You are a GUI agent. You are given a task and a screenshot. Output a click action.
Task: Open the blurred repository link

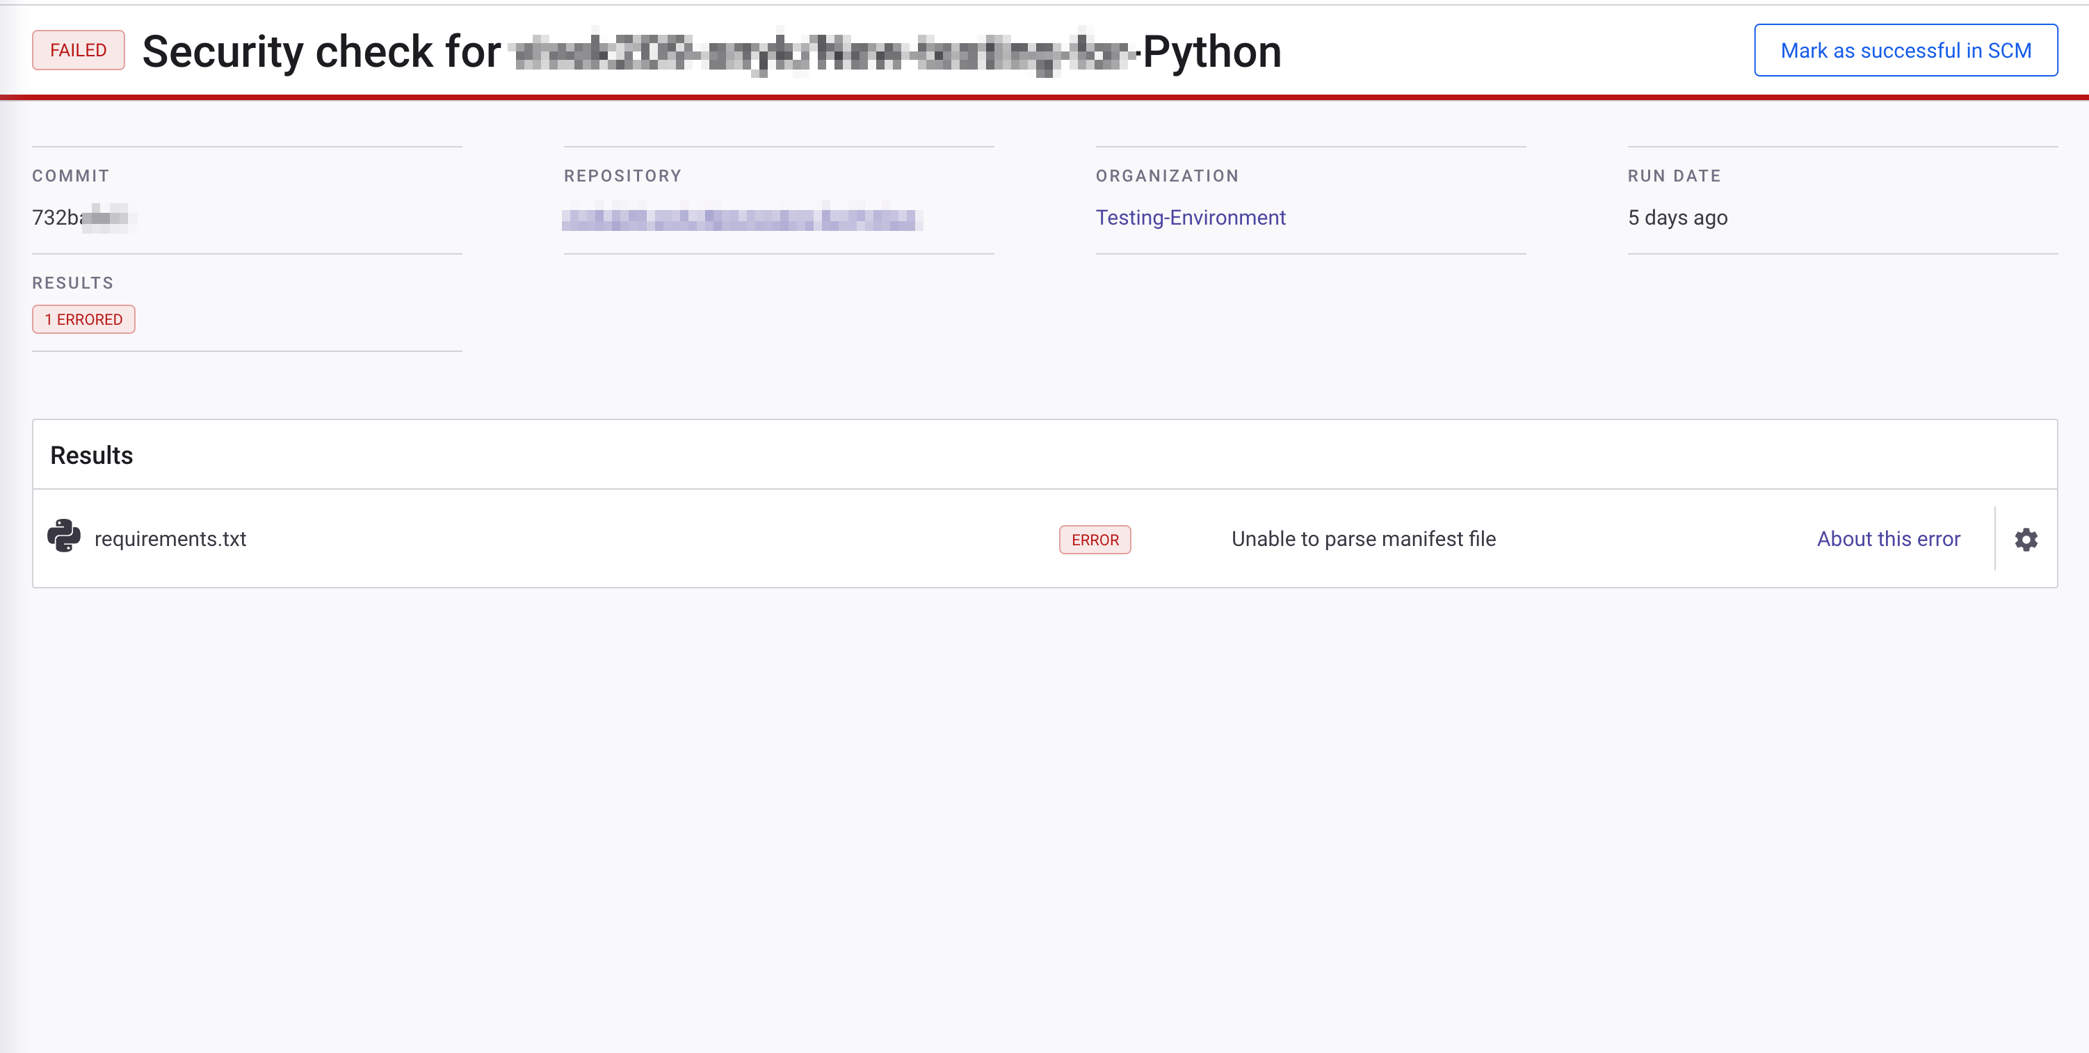[742, 218]
